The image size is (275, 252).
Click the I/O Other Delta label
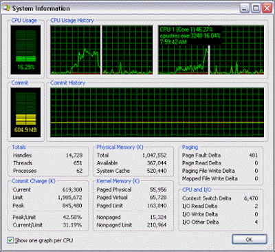201,222
